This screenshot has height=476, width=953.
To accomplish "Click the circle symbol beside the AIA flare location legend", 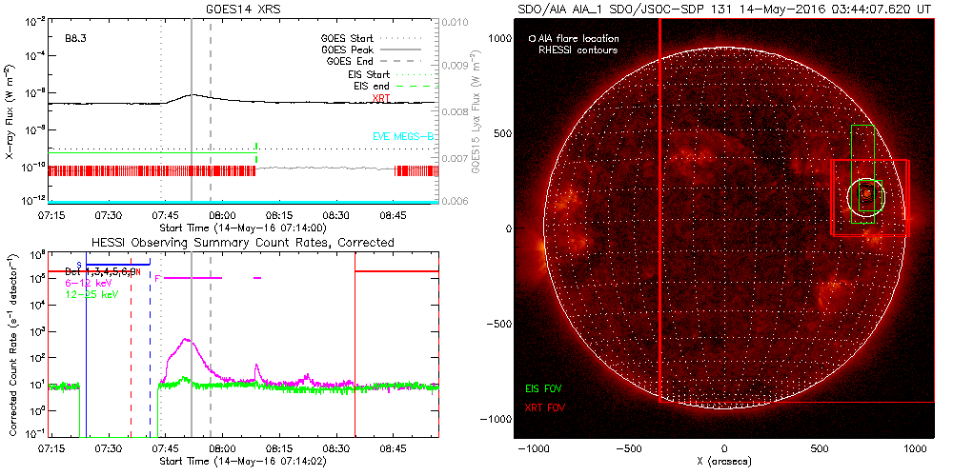I will pyautogui.click(x=531, y=39).
